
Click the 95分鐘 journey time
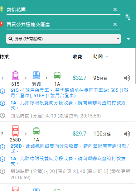point(100,78)
